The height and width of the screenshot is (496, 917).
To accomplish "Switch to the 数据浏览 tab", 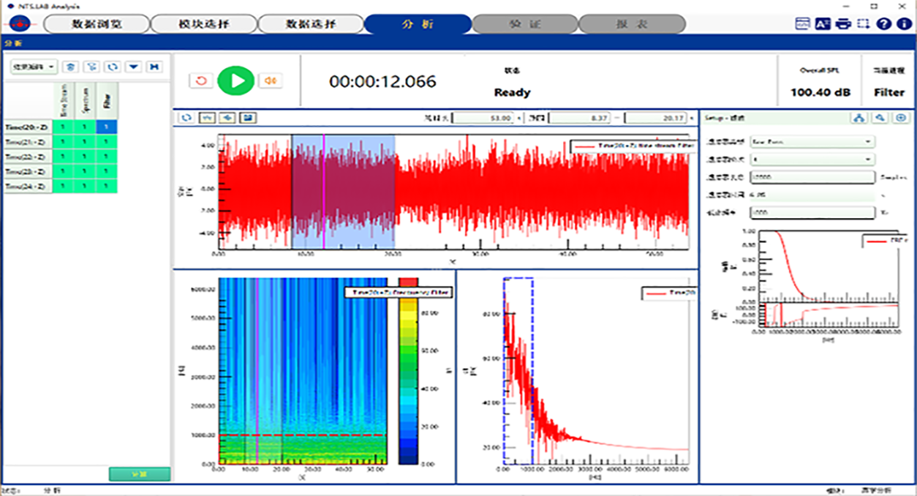I will coord(96,24).
